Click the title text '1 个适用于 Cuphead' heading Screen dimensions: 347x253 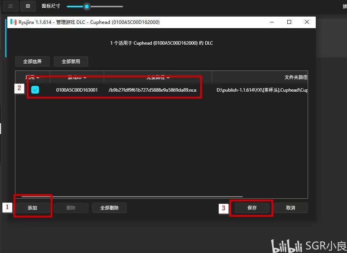pos(162,43)
